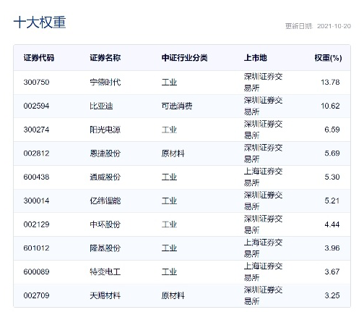Click 深圳证券交易所 in the 天赐材料 row

coord(263,295)
